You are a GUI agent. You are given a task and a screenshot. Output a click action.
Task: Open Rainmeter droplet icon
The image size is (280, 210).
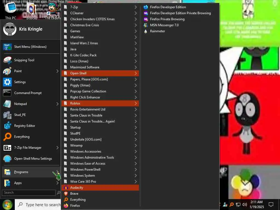tap(146, 31)
